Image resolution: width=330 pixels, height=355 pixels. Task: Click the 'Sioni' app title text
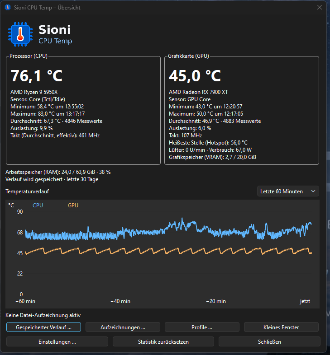coord(54,30)
